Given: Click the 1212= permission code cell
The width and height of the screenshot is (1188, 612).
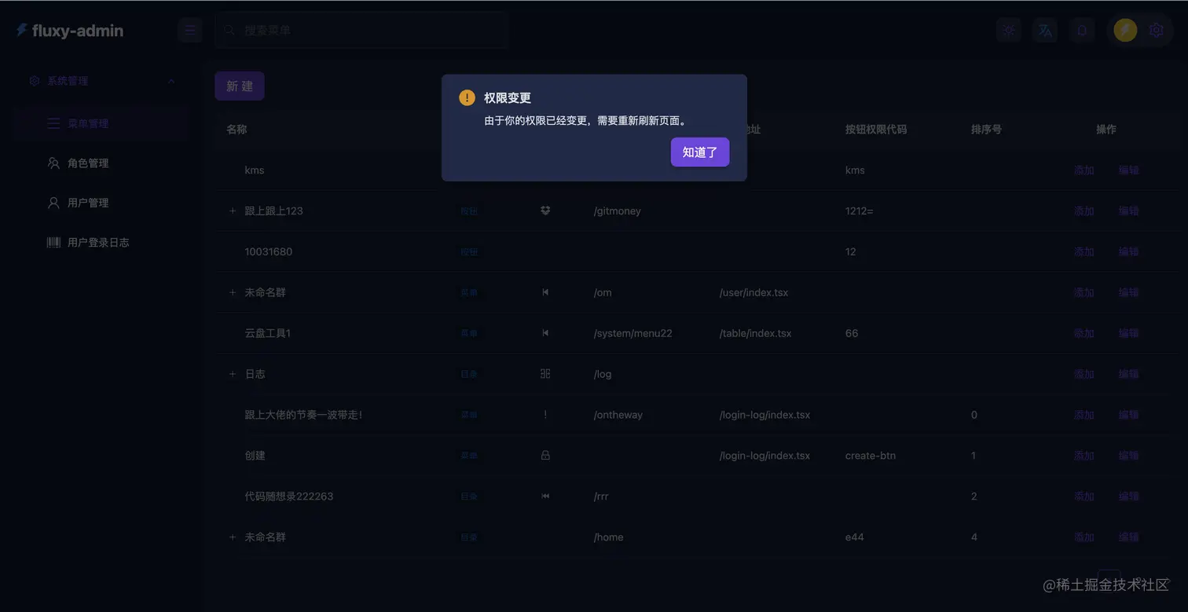Looking at the screenshot, I should pyautogui.click(x=860, y=211).
